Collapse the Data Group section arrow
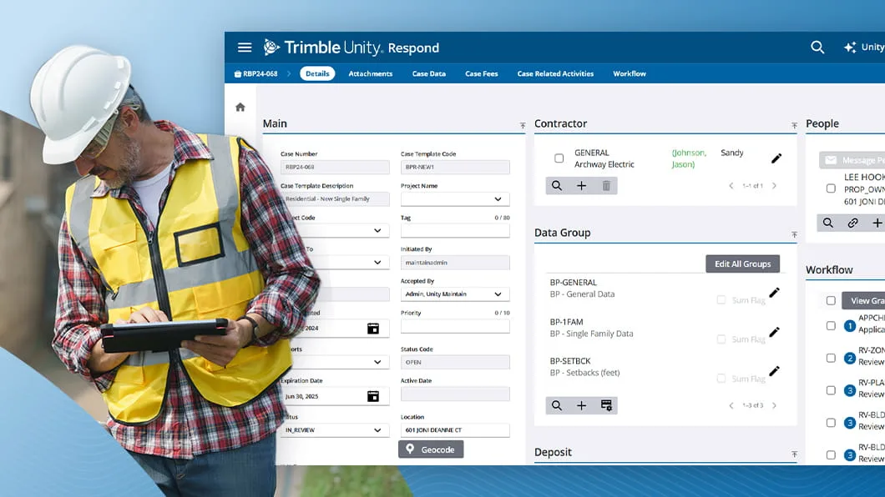This screenshot has height=497, width=885. click(x=794, y=234)
